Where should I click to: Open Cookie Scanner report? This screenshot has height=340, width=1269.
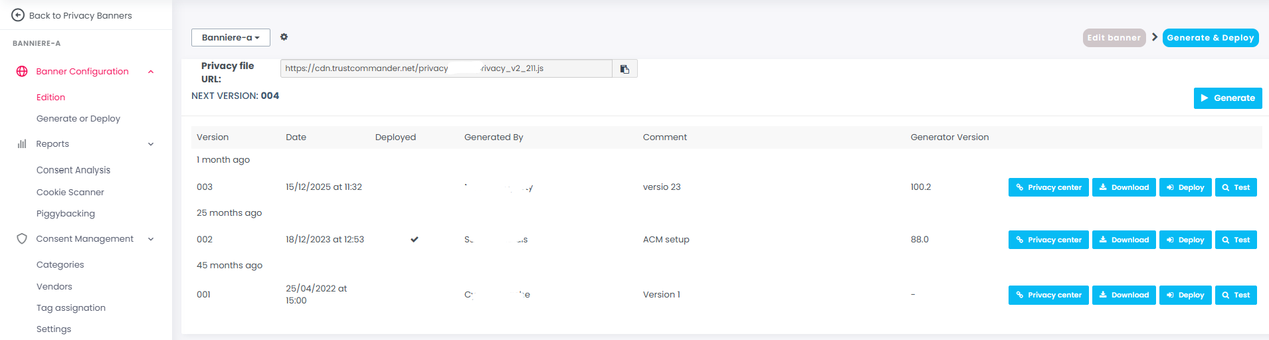point(70,193)
